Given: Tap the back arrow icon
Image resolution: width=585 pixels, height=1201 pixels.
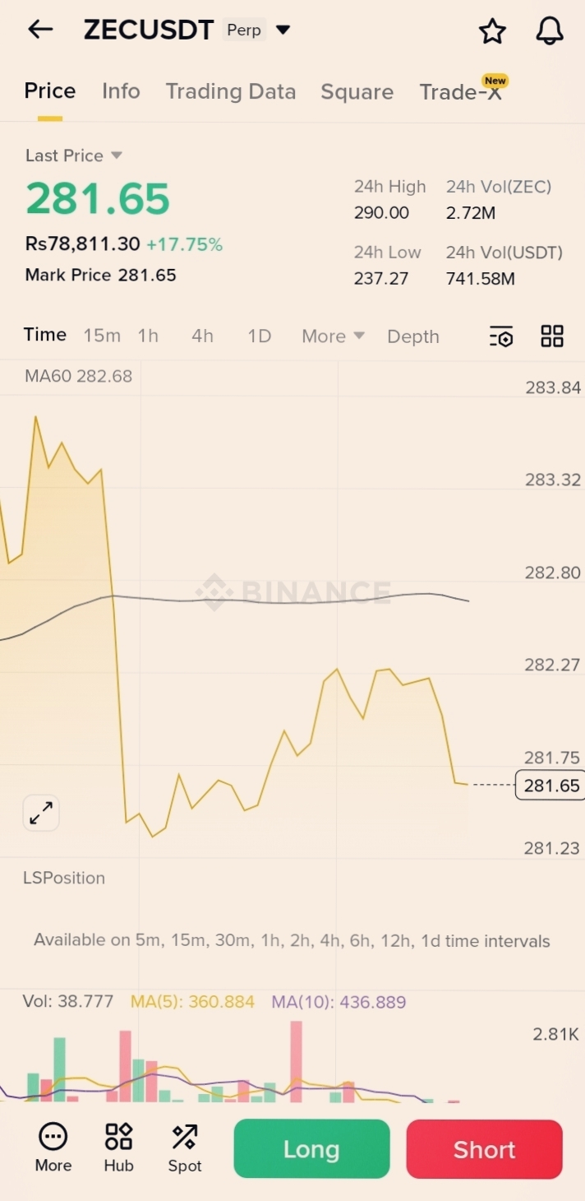Looking at the screenshot, I should [x=39, y=30].
